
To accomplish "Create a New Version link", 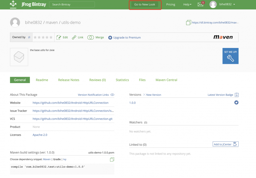I will pos(154,95).
